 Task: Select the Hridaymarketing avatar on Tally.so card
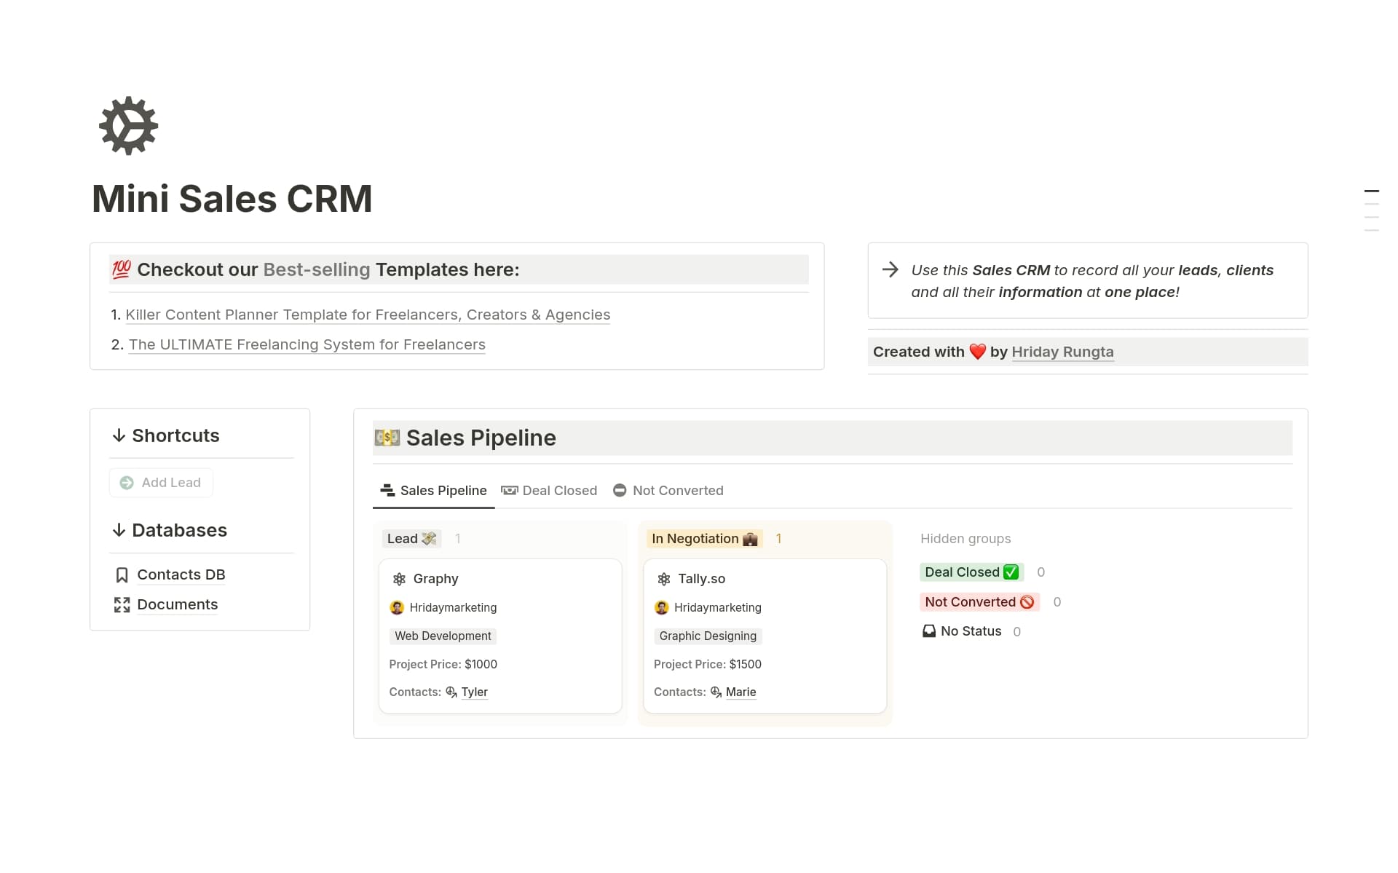pyautogui.click(x=662, y=607)
